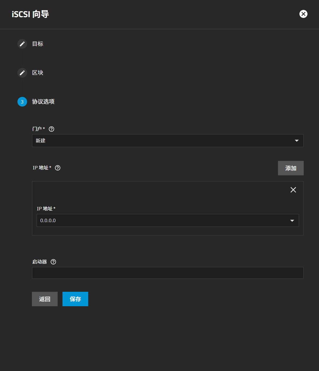Click the arrow on the 0.0.0.0 selector
This screenshot has height=371, width=319.
click(x=292, y=221)
